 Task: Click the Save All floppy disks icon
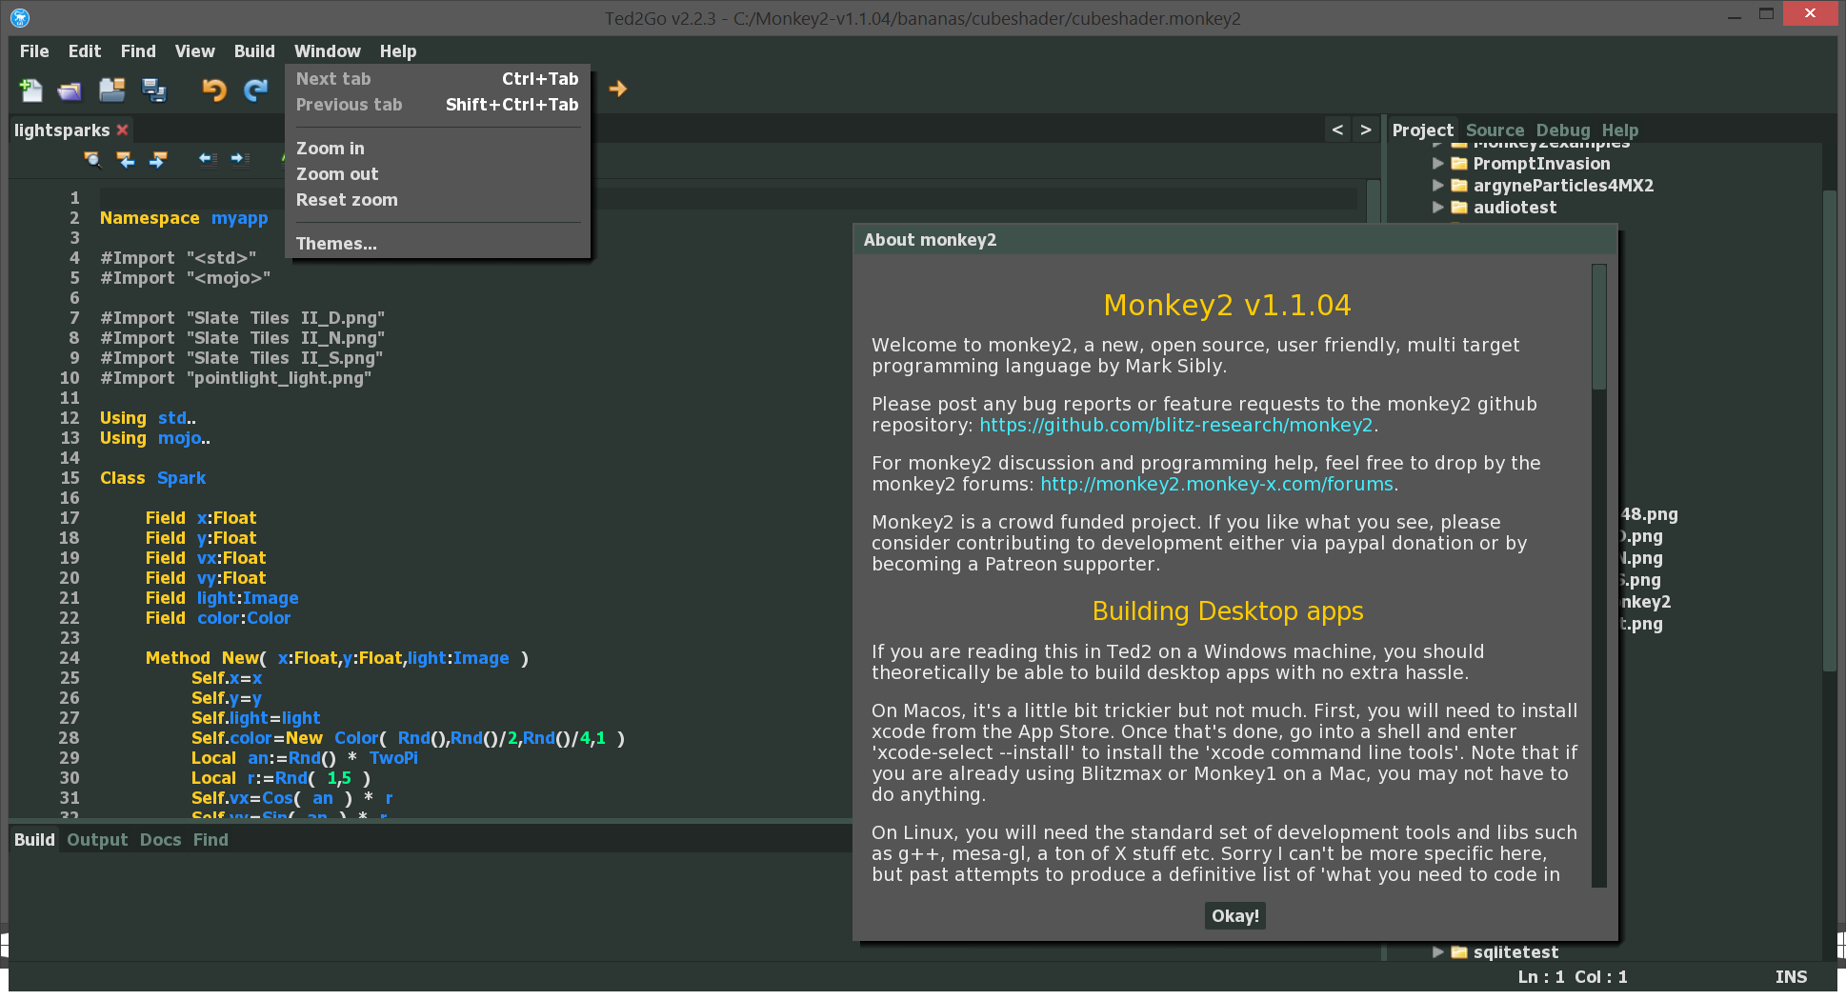click(153, 90)
